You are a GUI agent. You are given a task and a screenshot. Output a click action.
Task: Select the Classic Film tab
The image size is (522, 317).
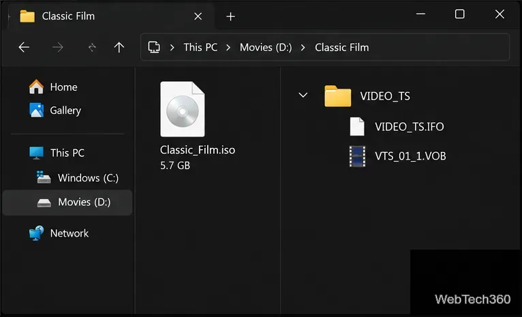pos(112,16)
